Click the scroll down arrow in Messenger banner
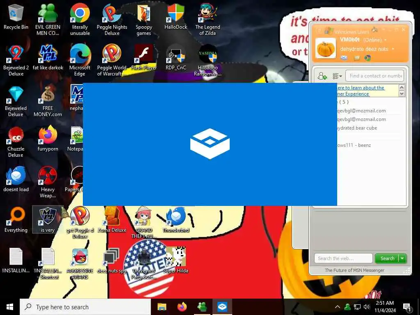The image size is (420, 315). tap(402, 94)
